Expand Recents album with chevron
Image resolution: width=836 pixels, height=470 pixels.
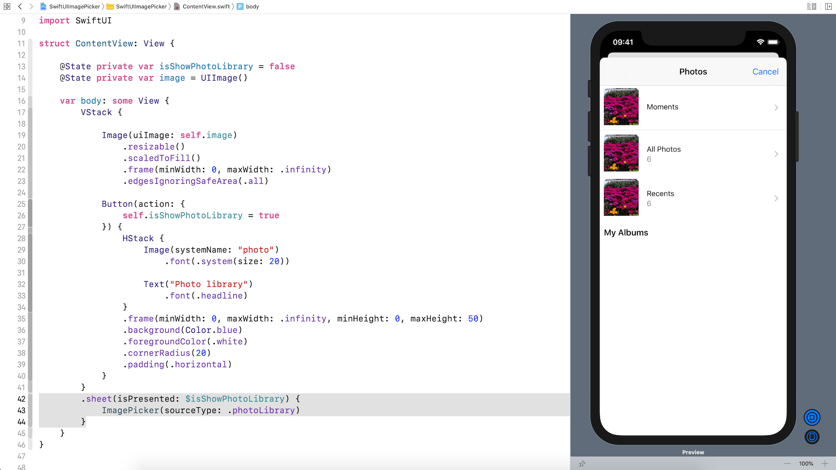pos(776,198)
